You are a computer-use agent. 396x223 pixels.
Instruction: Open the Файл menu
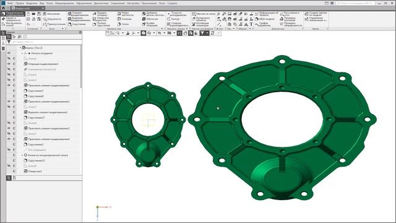pyautogui.click(x=10, y=3)
